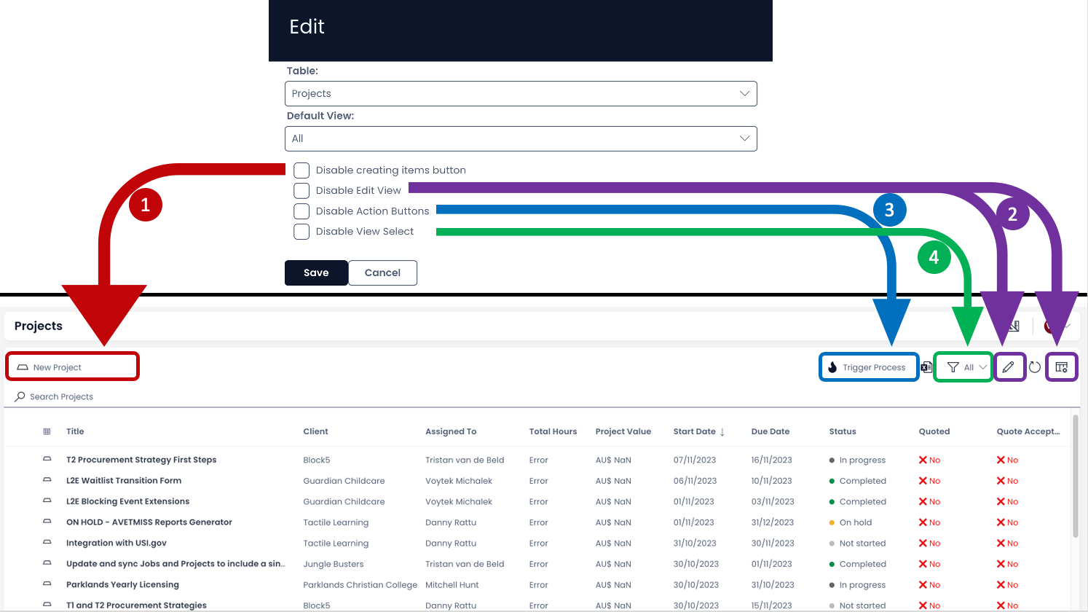This screenshot has height=612, width=1088.
Task: Enable the Disable Edit View checkbox
Action: [x=301, y=191]
